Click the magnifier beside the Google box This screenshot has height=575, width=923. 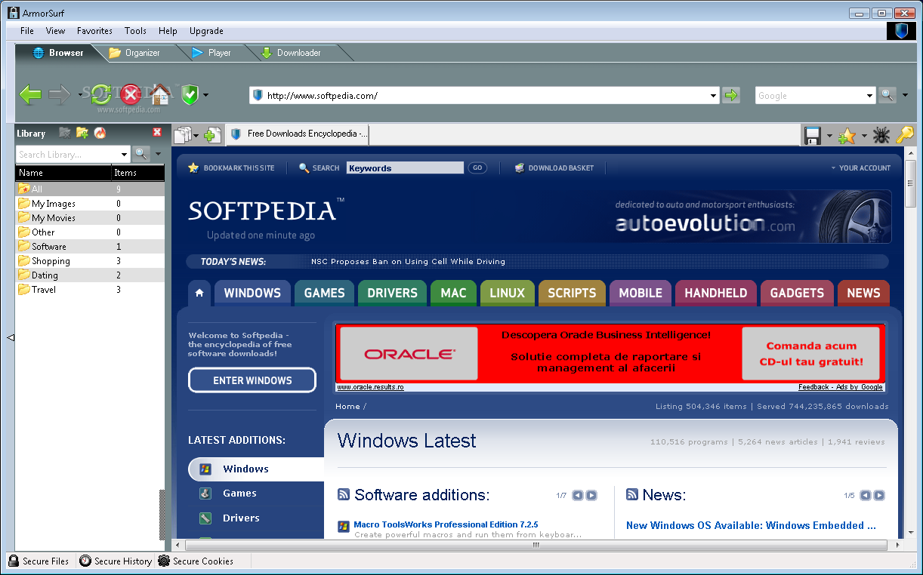[887, 95]
